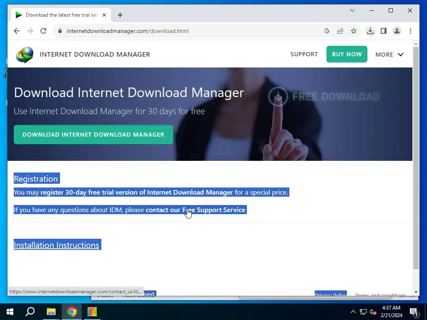427x320 pixels.
Task: Toggle the Chrome side panel icon
Action: coord(384,31)
